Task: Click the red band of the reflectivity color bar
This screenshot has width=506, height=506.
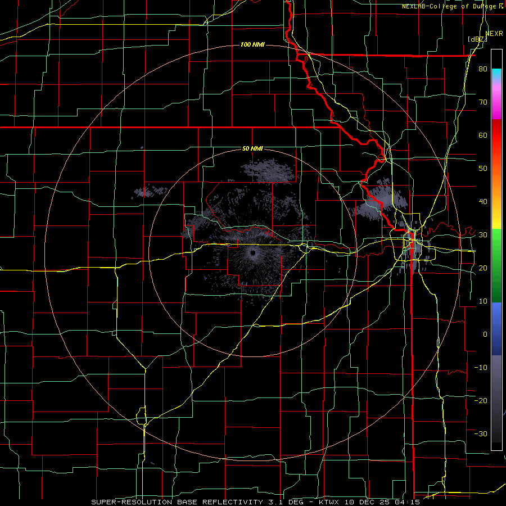Action: (x=496, y=135)
